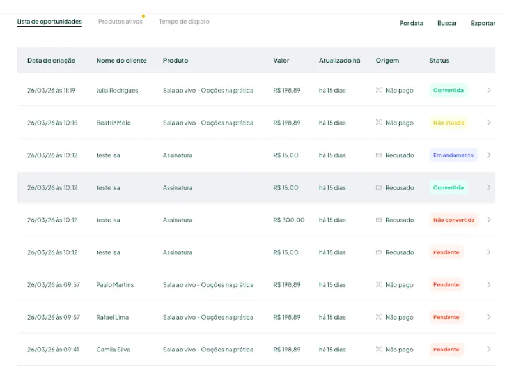Select the client name Paulo Martins
The width and height of the screenshot is (507, 370).
tap(115, 285)
